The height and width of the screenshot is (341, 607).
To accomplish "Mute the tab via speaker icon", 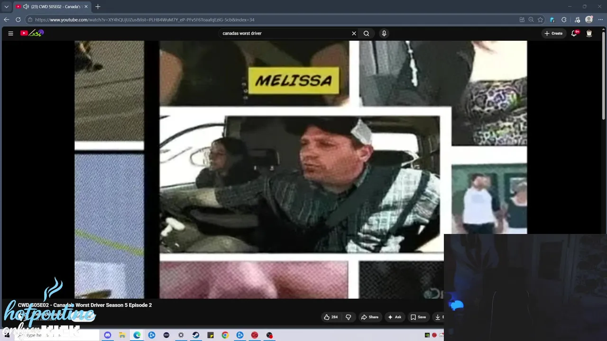I will pos(26,7).
